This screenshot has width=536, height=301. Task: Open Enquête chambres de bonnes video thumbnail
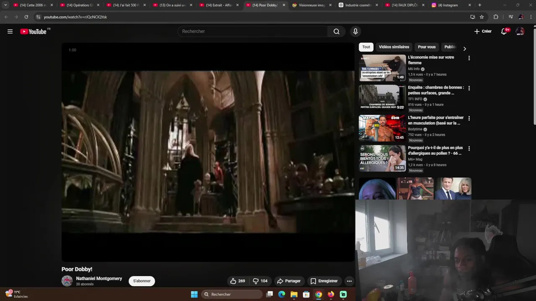[382, 98]
